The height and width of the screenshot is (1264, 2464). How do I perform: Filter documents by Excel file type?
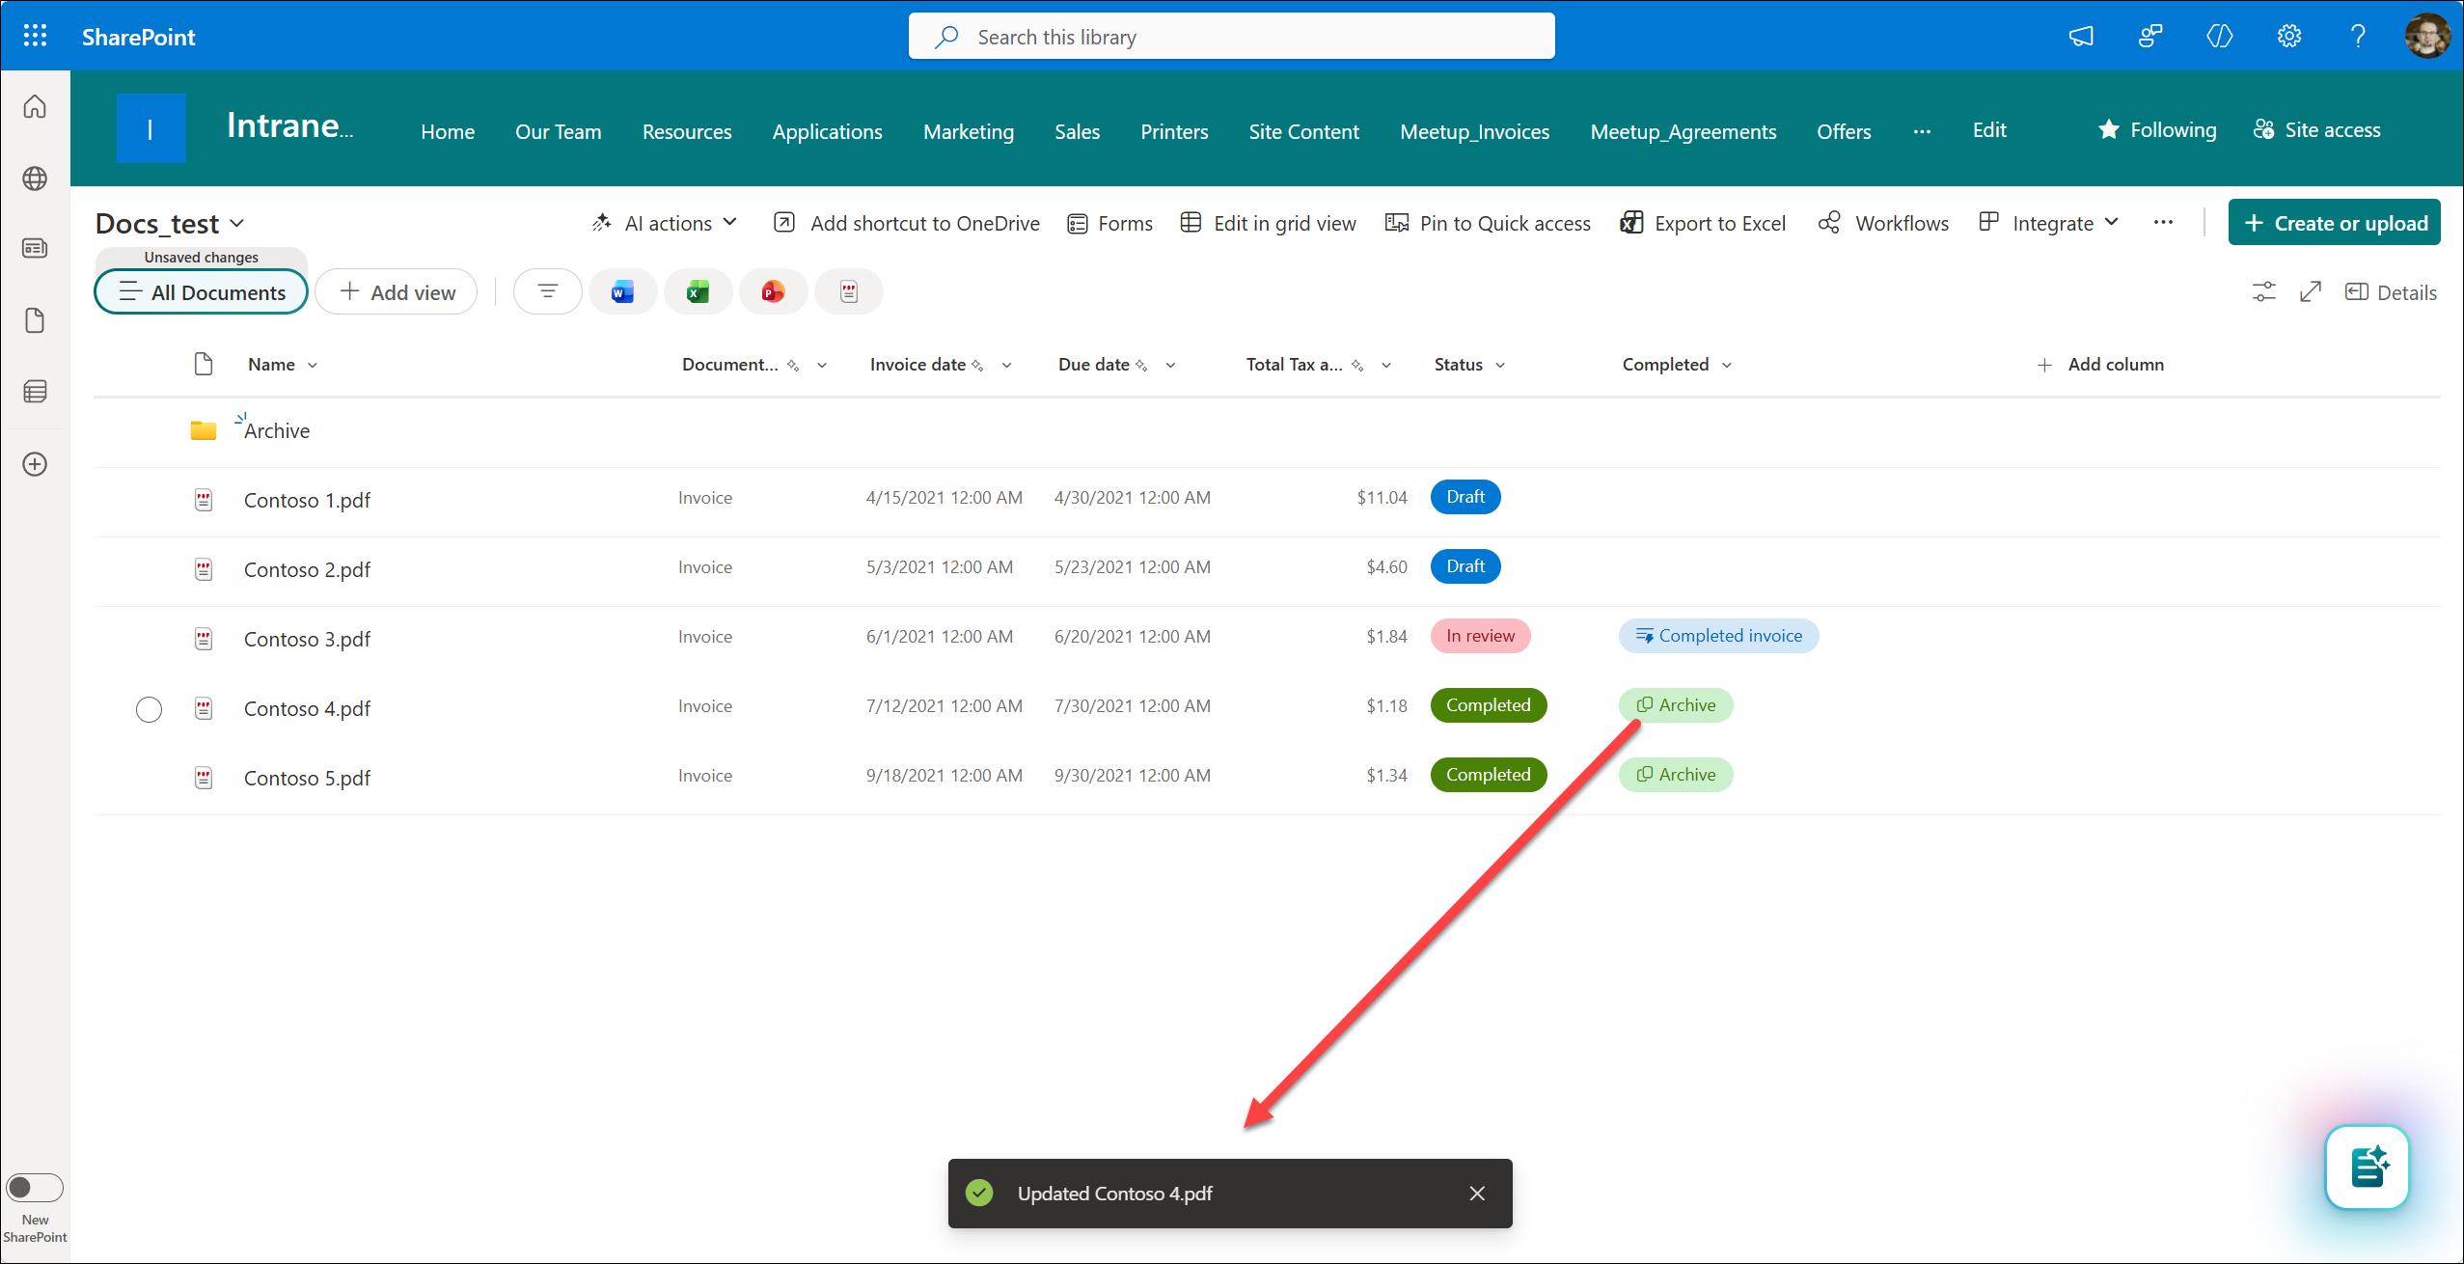[x=698, y=291]
